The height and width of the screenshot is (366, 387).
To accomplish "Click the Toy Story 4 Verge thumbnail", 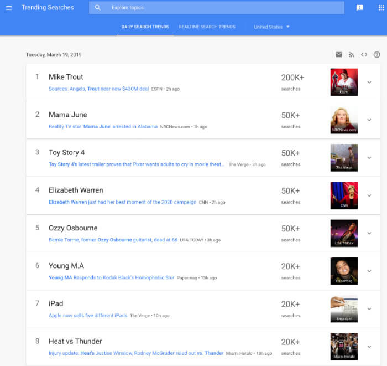I will (x=344, y=158).
